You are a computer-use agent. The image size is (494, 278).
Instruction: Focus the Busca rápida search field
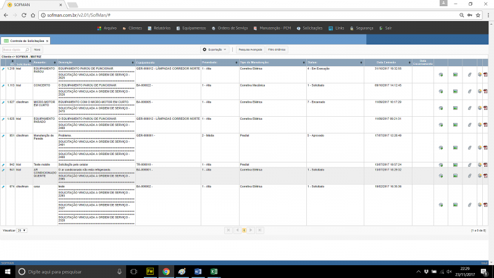coord(15,49)
